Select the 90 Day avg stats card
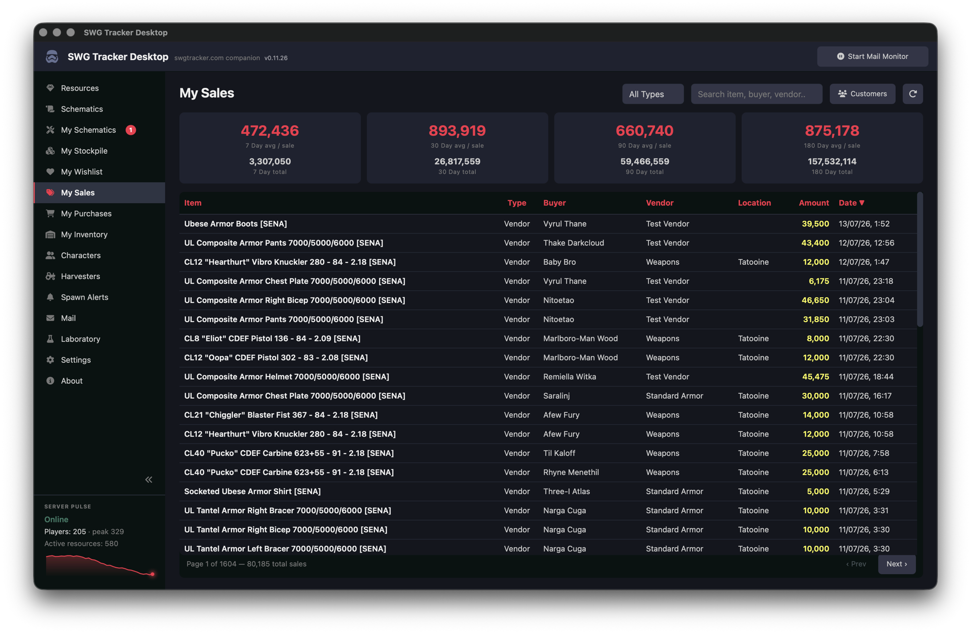Image resolution: width=971 pixels, height=634 pixels. click(645, 148)
